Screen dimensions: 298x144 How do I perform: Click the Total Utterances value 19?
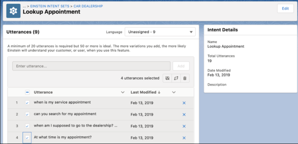210,61
